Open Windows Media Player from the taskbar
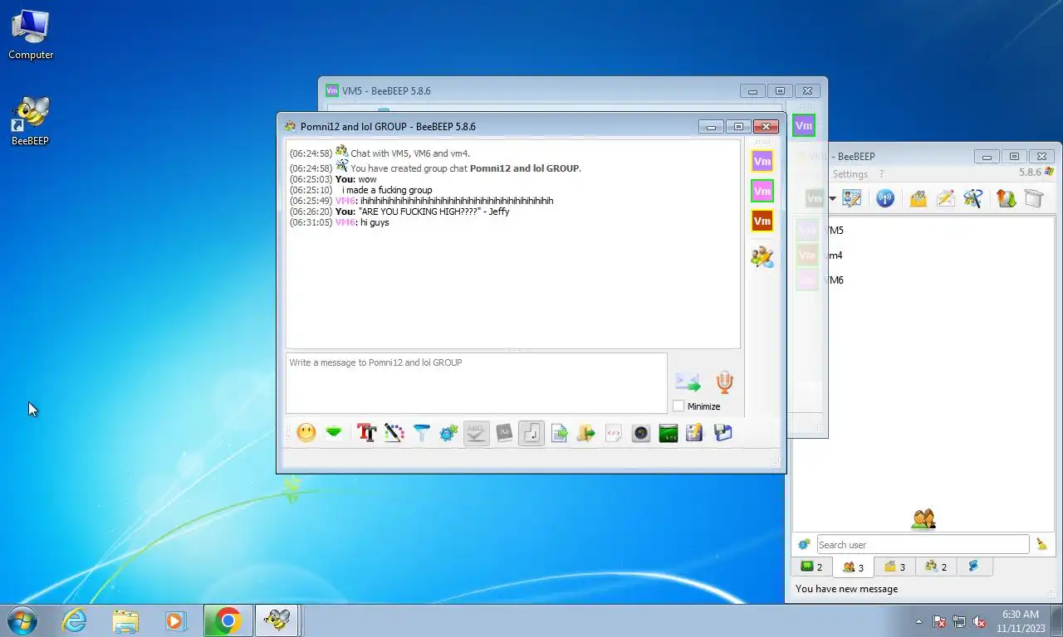The image size is (1063, 637). [175, 620]
